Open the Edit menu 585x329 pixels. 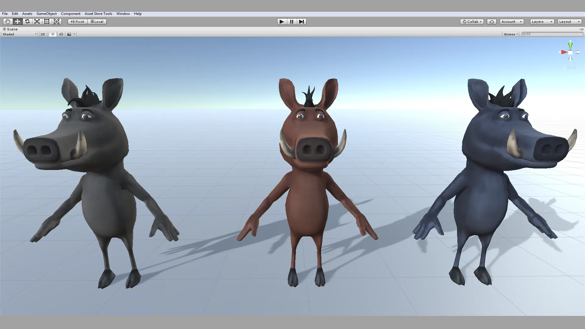pyautogui.click(x=15, y=14)
